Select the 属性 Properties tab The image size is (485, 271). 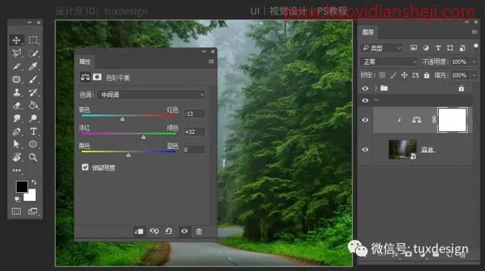coord(85,62)
